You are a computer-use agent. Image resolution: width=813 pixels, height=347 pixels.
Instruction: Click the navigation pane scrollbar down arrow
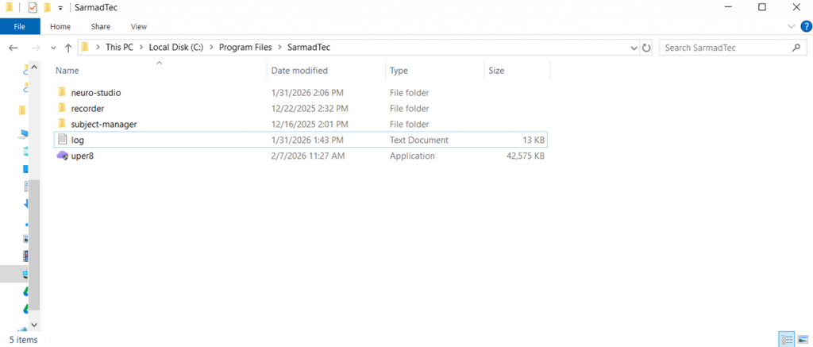(34, 325)
